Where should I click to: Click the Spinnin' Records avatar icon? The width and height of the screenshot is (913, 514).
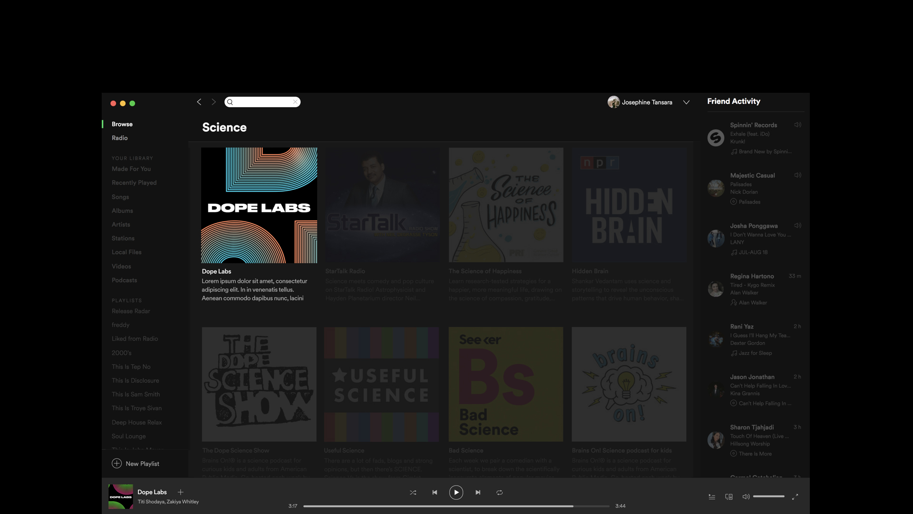[x=716, y=138]
